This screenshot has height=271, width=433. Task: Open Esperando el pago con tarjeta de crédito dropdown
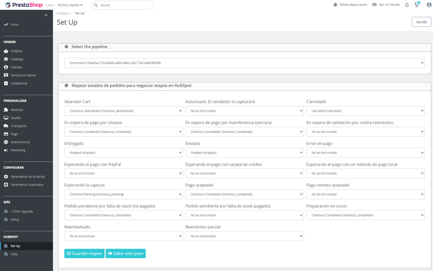244,173
